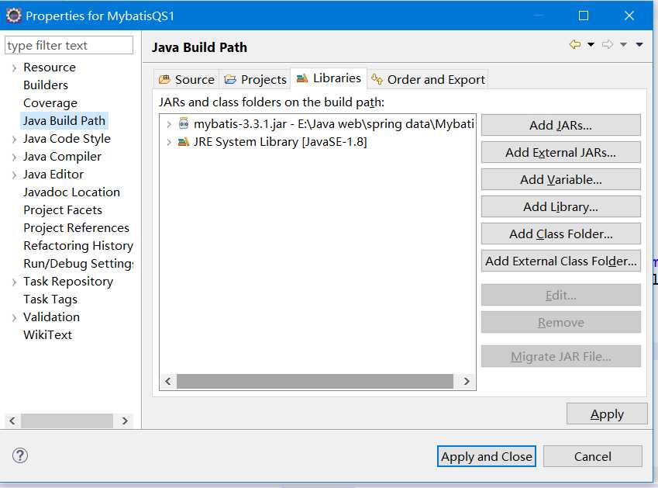The height and width of the screenshot is (488, 658).
Task: Click left arrow of libraries list scrollbar
Action: [x=168, y=382]
